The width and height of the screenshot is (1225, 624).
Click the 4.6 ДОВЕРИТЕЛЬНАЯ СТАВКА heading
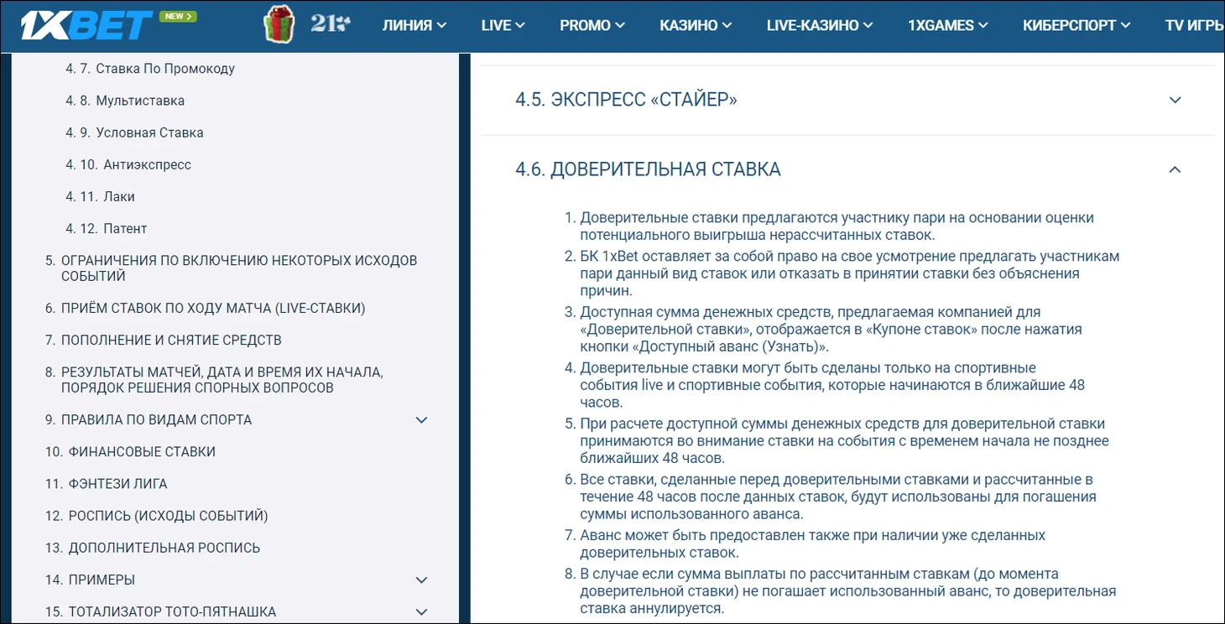click(x=648, y=169)
